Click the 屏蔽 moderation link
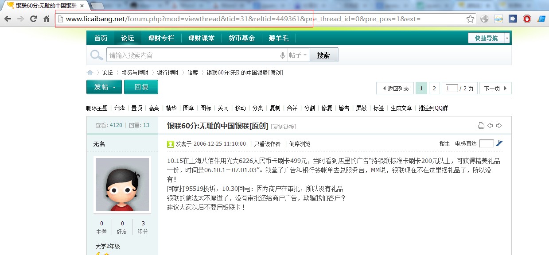Viewport: 549px width, 255px height. (x=361, y=108)
